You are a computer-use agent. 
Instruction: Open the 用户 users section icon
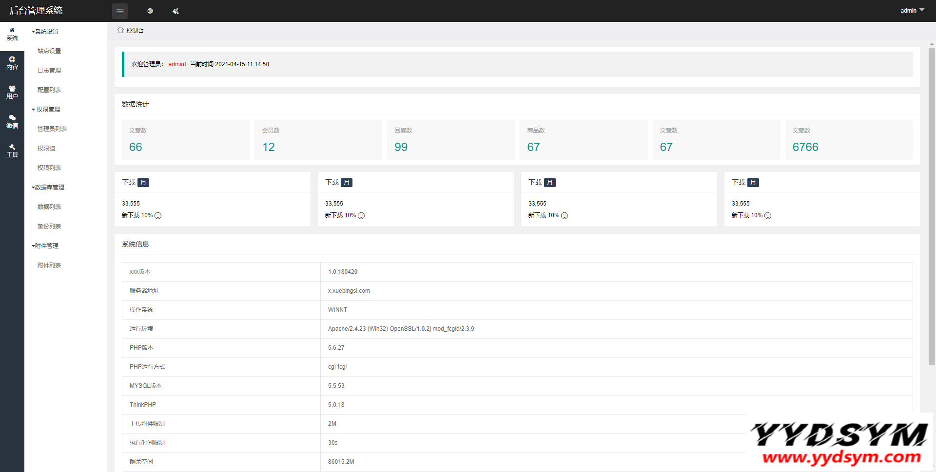coord(12,93)
